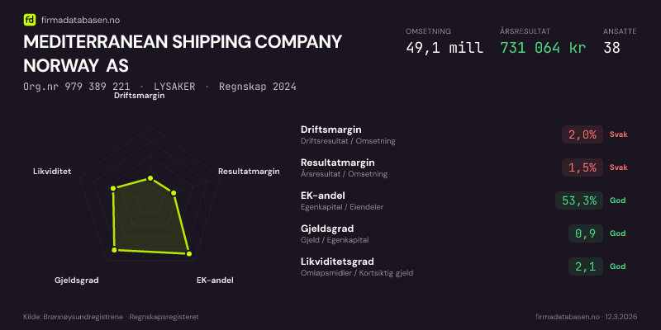Click the Årsresultat value 731 064 kr
Screen dimensions: 661x330
click(x=543, y=47)
